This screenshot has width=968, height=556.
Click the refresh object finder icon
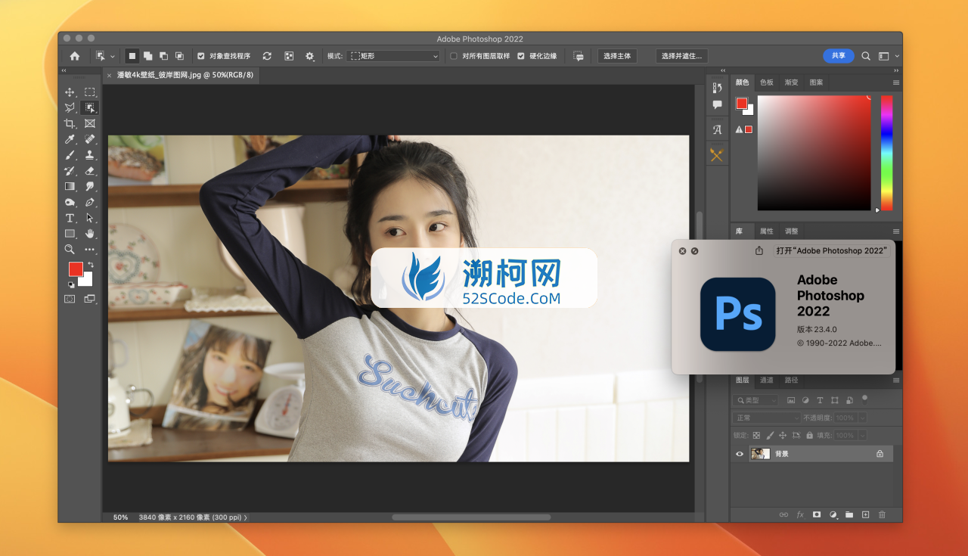(x=267, y=56)
